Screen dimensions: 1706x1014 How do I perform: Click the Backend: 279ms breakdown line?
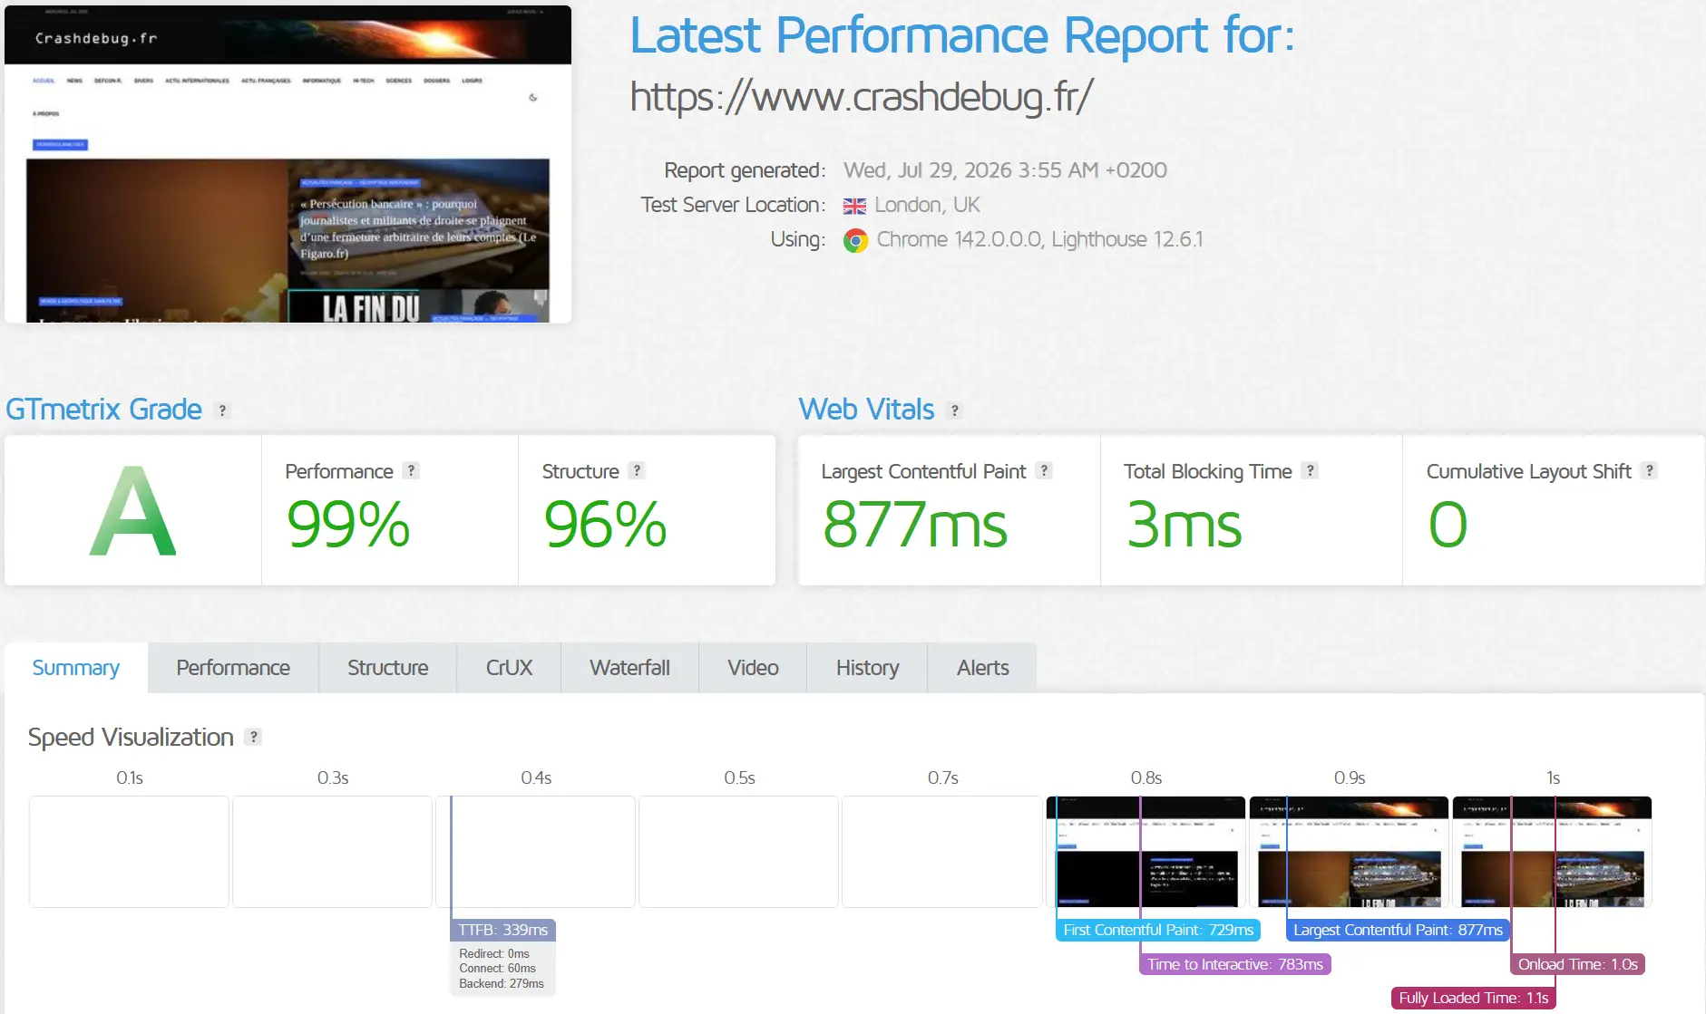(x=502, y=983)
